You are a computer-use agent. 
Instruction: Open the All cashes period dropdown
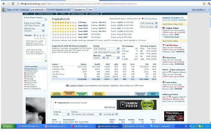(87, 114)
